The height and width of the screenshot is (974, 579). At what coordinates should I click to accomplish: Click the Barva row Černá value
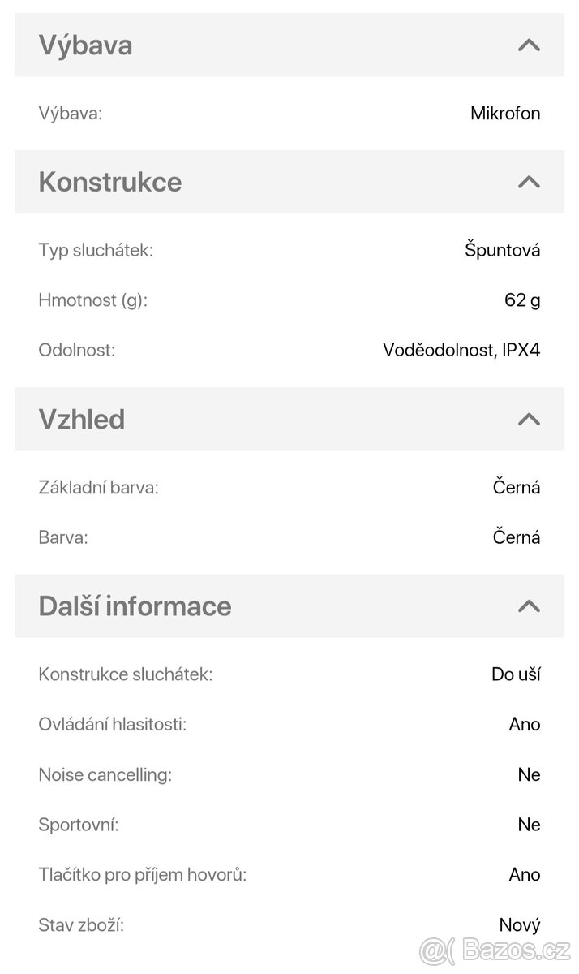[x=517, y=537]
